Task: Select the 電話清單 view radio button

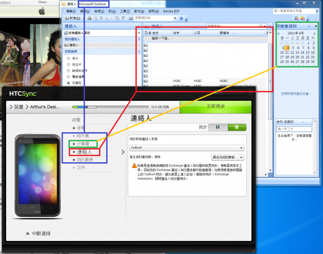Action: point(69,77)
